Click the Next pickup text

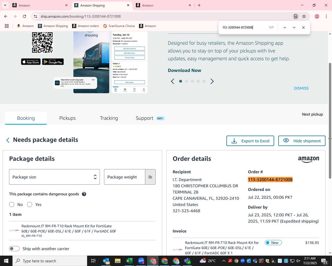click(312, 114)
